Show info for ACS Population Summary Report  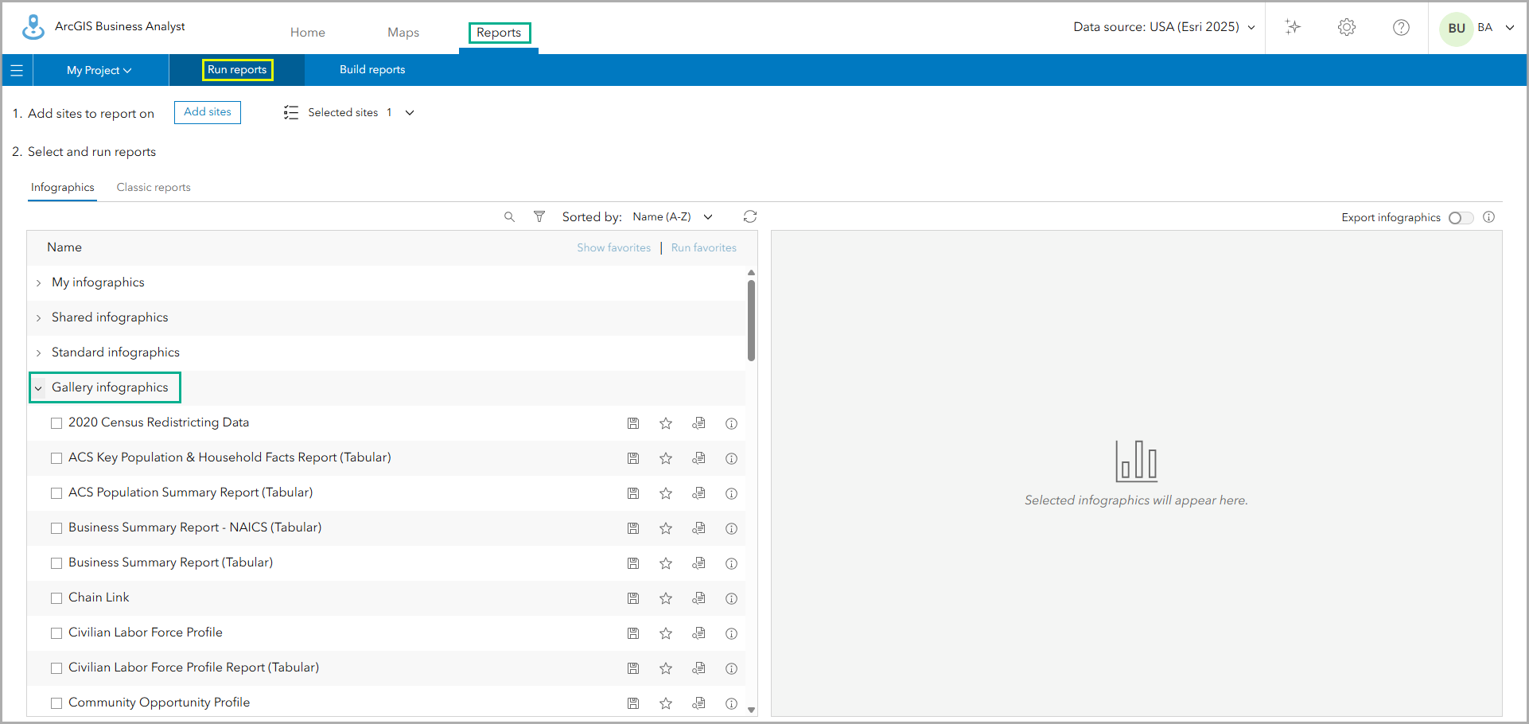click(731, 494)
